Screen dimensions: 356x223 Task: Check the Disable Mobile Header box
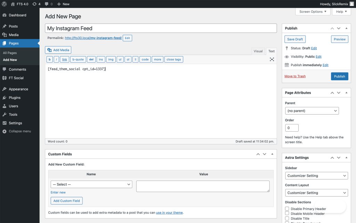[x=287, y=214]
